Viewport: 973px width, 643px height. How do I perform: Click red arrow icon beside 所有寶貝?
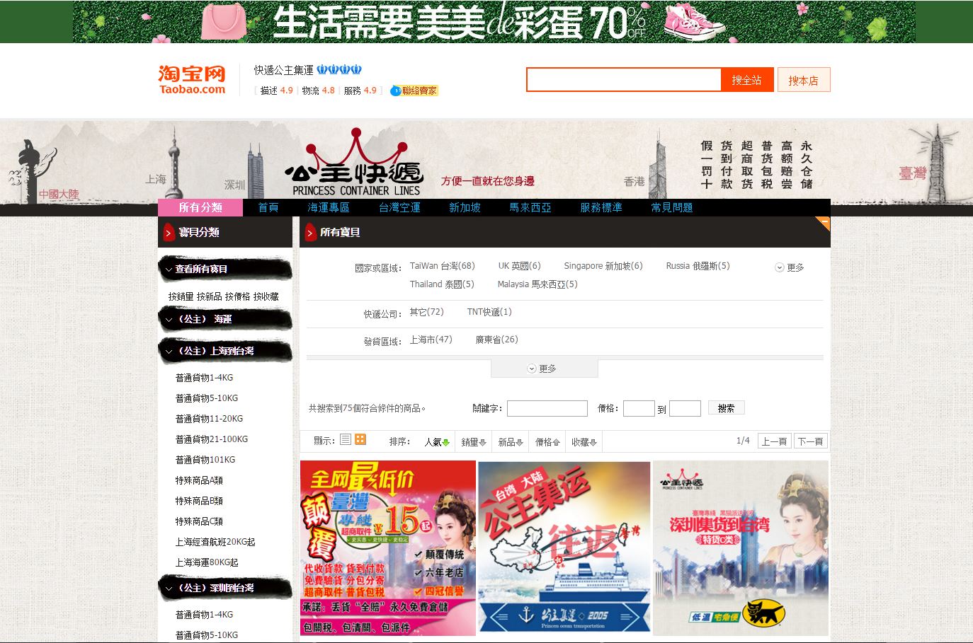pos(310,232)
